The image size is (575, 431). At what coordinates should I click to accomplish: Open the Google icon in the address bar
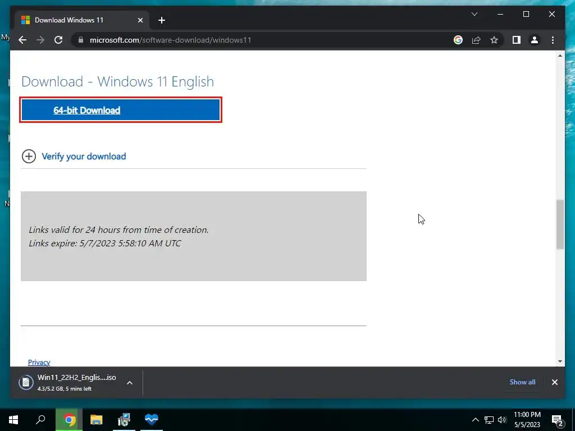click(x=458, y=40)
